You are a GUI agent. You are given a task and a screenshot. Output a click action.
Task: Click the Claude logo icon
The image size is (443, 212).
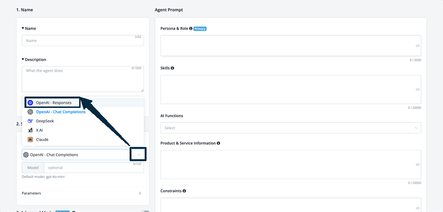click(x=30, y=139)
